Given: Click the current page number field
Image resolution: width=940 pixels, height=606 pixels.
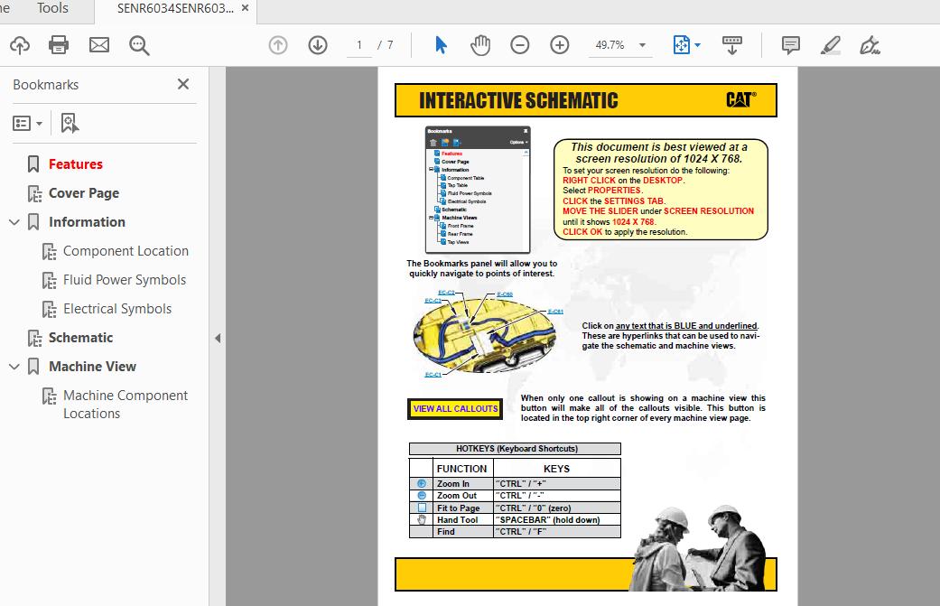Looking at the screenshot, I should click(359, 45).
